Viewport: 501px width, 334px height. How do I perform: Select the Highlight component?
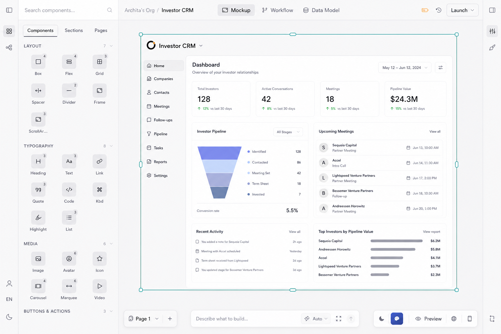38,218
